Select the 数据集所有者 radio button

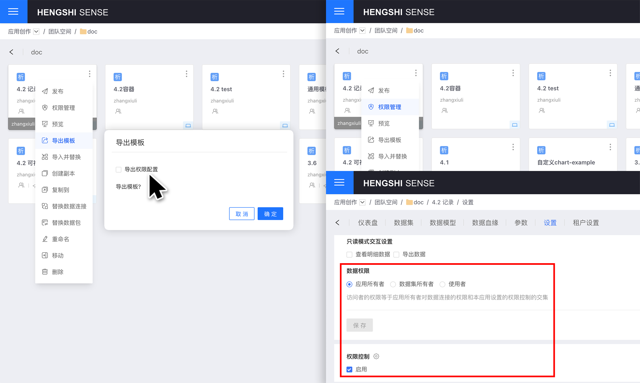click(393, 285)
